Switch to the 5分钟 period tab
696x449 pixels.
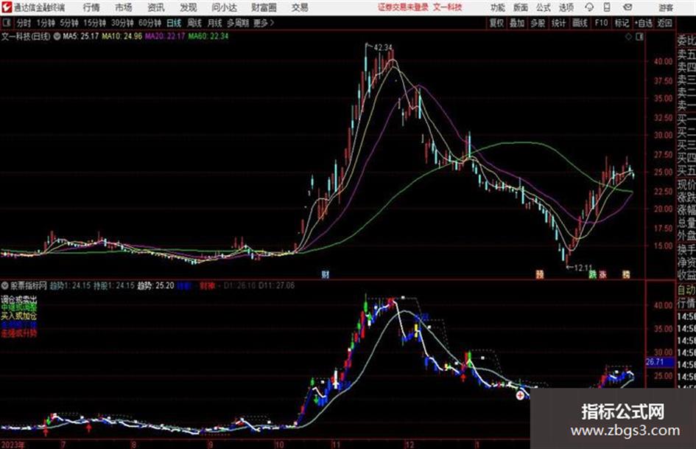68,23
